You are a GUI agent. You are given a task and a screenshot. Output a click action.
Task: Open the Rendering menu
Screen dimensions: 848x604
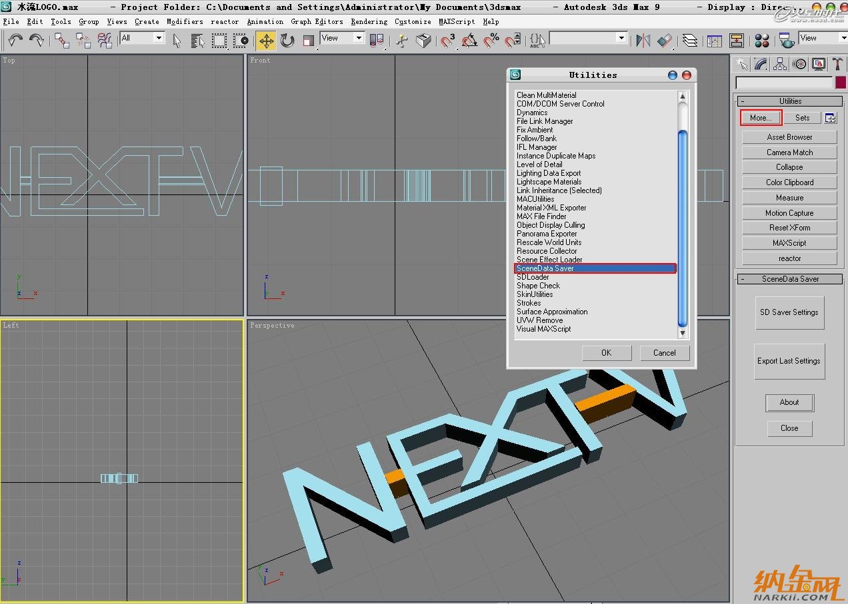click(x=369, y=21)
